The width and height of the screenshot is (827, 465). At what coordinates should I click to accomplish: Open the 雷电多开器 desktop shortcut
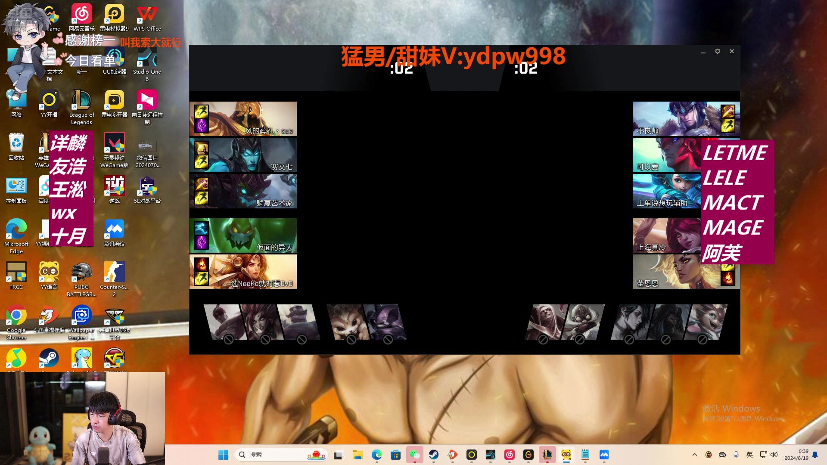tap(115, 104)
